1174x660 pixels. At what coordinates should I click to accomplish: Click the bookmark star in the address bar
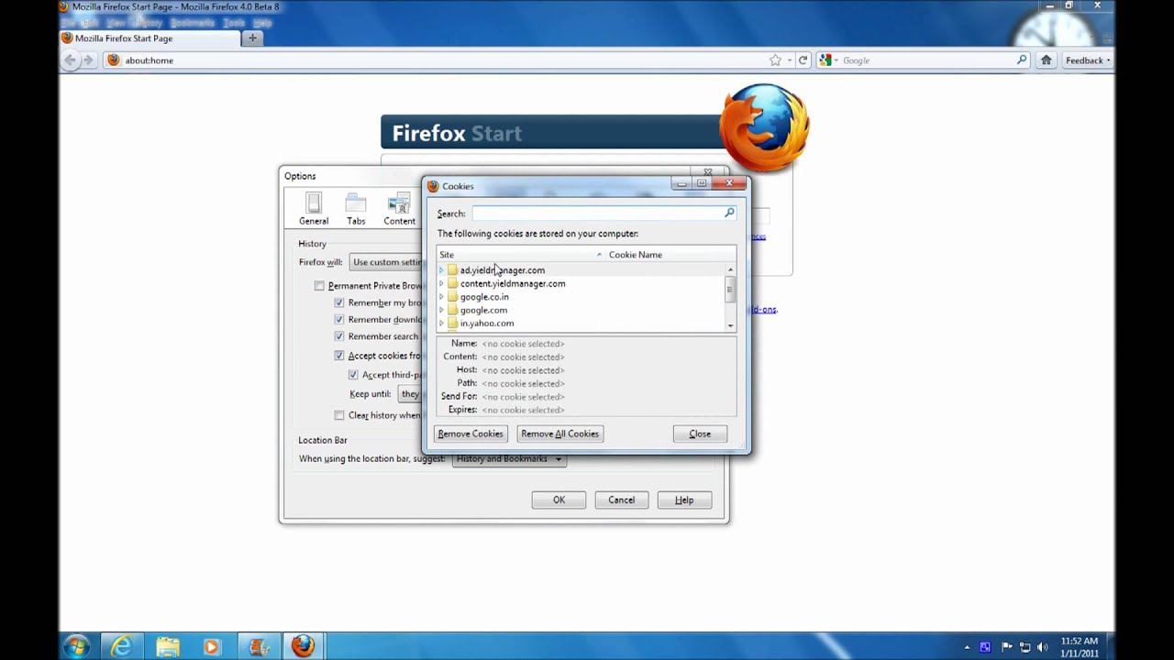click(775, 60)
